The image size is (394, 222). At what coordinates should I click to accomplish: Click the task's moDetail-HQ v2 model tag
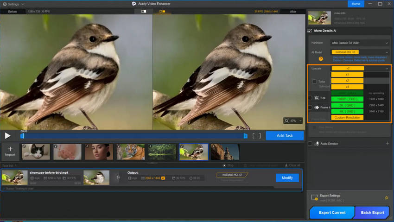(232, 175)
